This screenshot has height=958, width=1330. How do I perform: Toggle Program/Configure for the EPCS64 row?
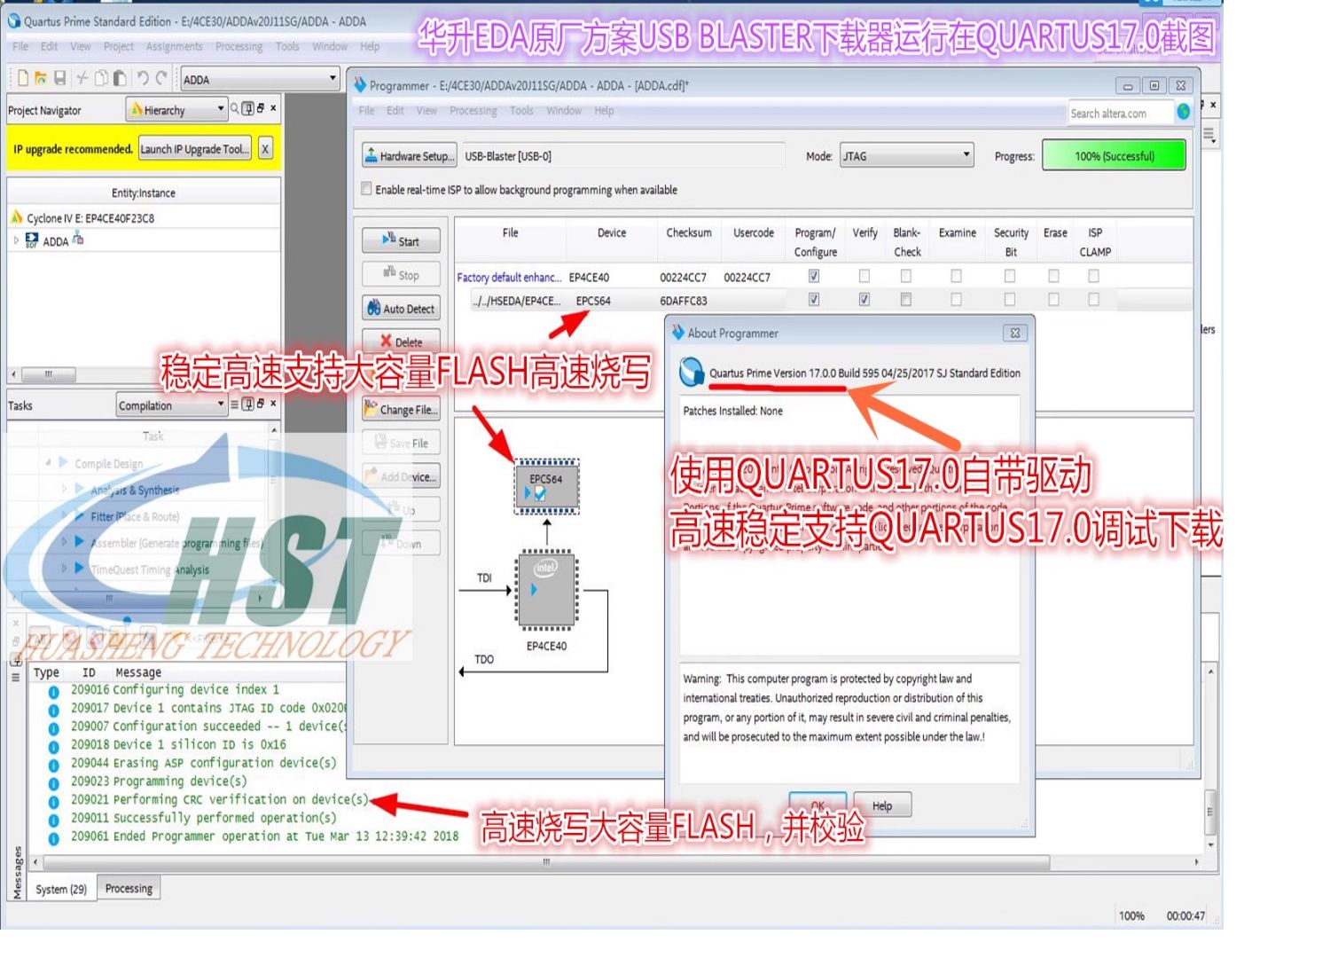click(814, 300)
